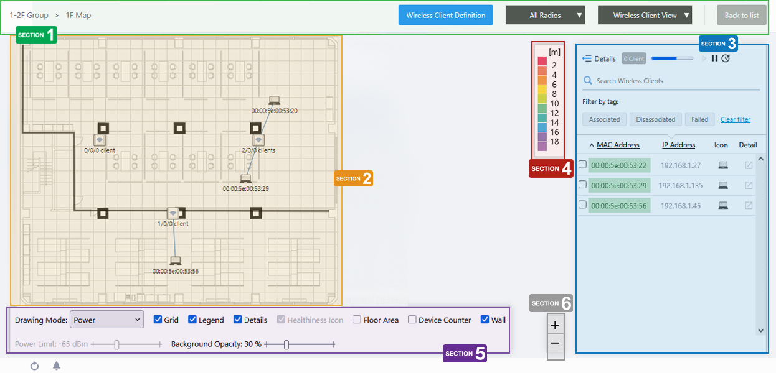Expand the All Radios dropdown

pos(545,16)
